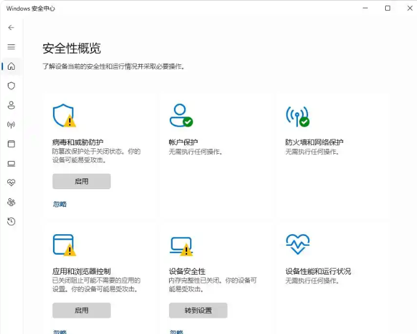417x334 pixels.
Task: Open virus and threat protection shield icon
Action: click(11, 86)
